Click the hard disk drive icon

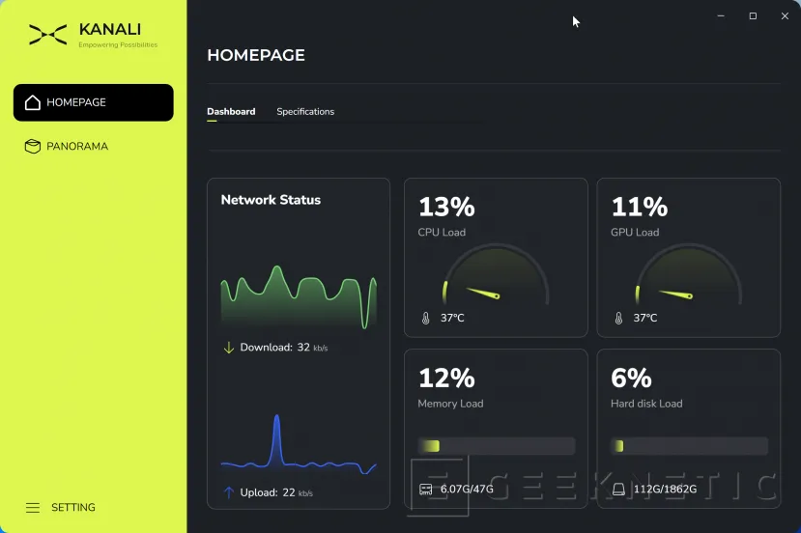pyautogui.click(x=619, y=490)
